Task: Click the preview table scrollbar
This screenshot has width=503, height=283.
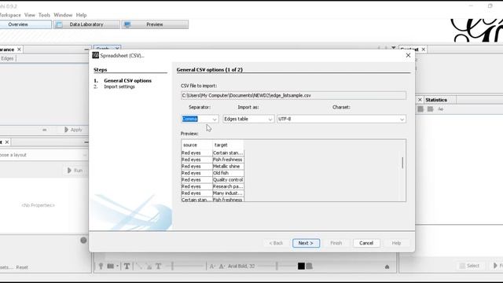Action: [x=402, y=163]
